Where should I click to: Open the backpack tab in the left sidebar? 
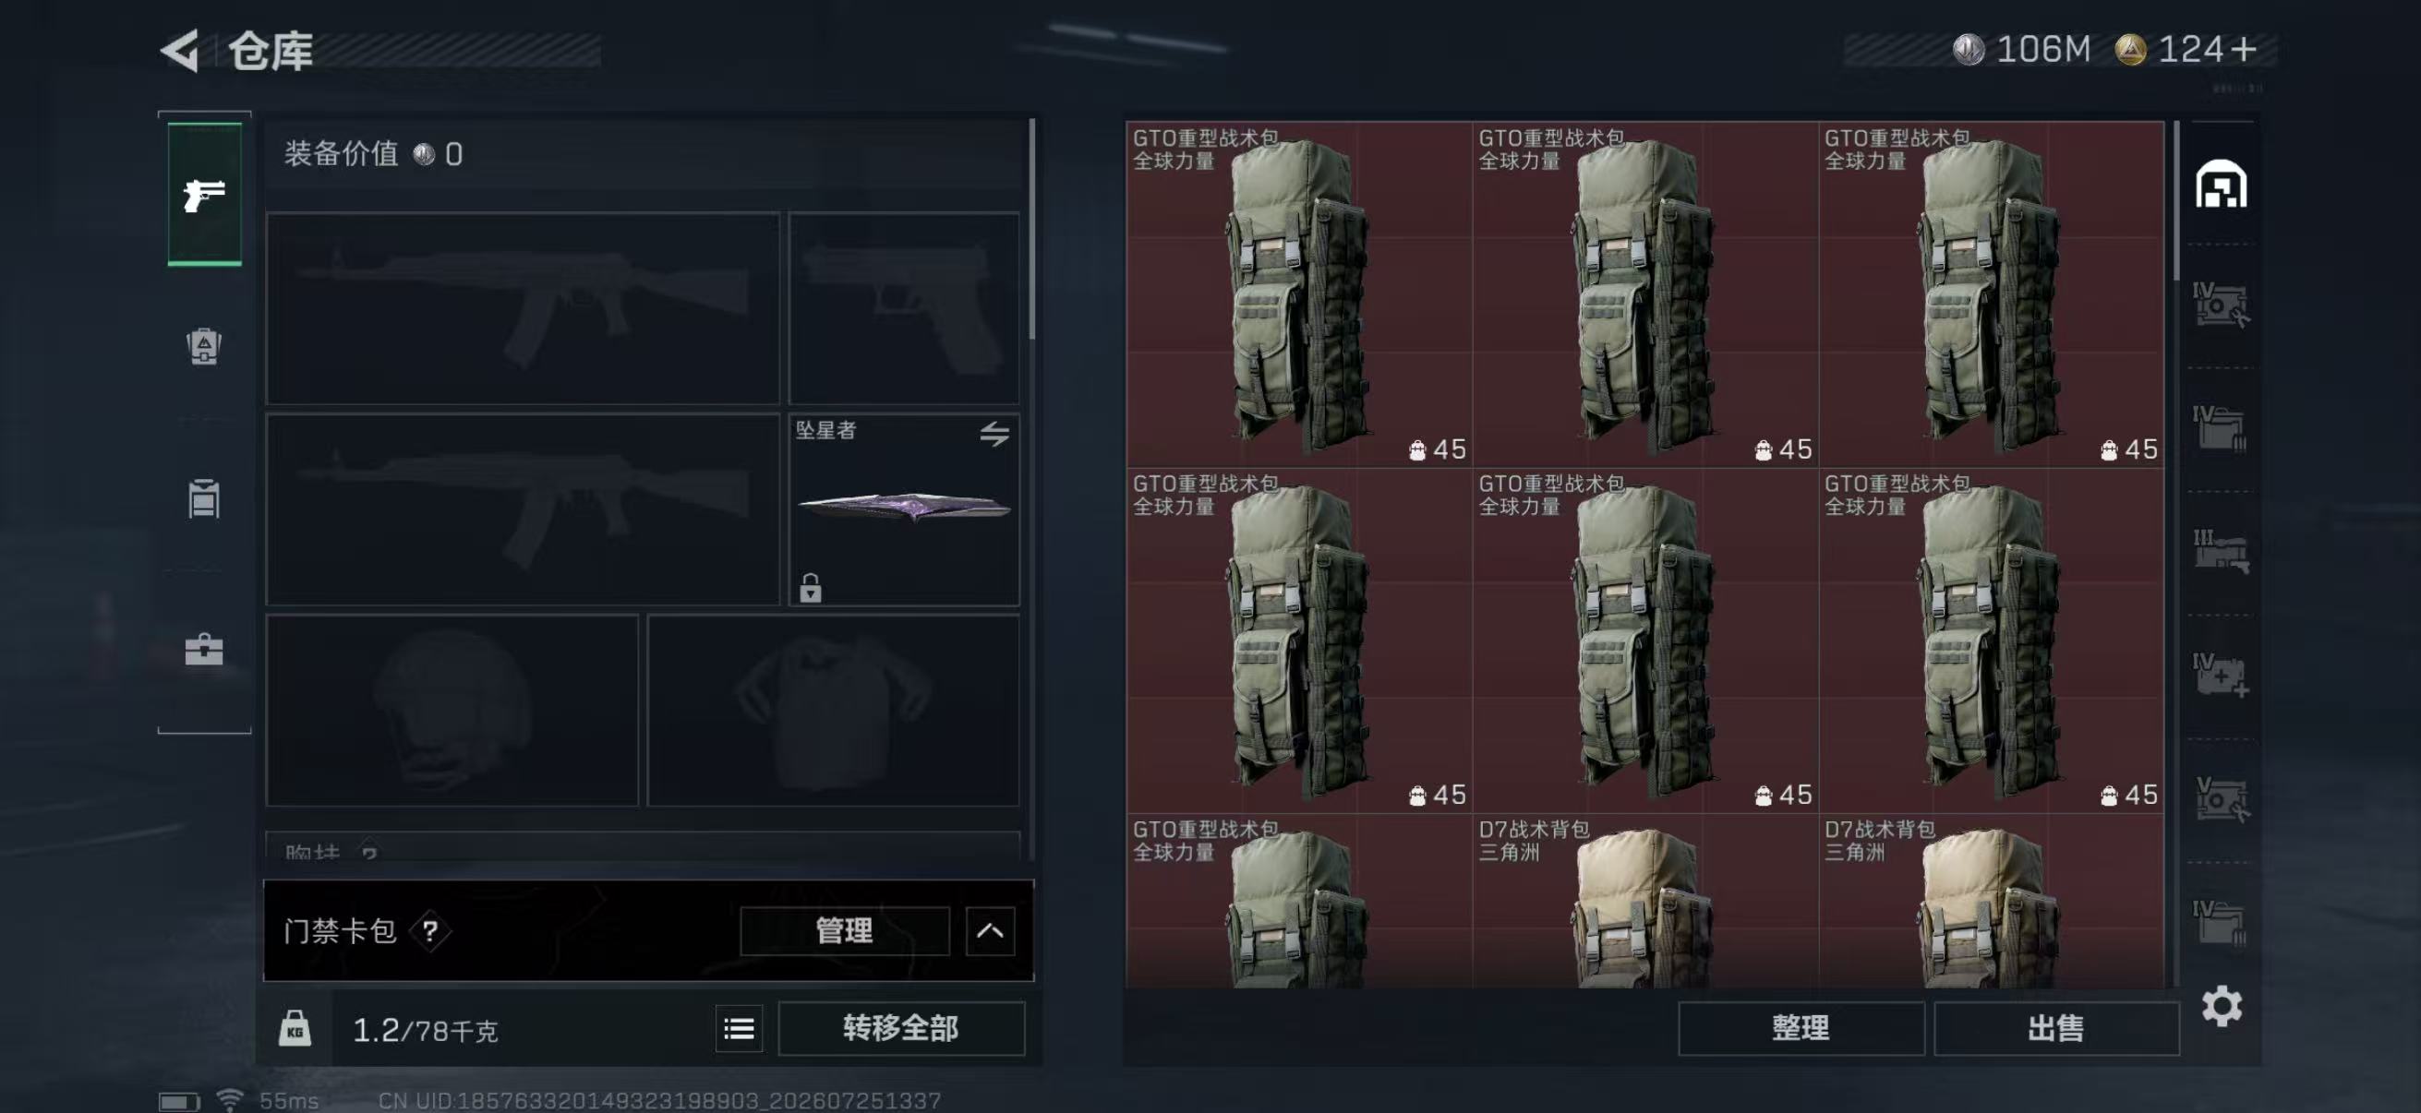pos(204,346)
